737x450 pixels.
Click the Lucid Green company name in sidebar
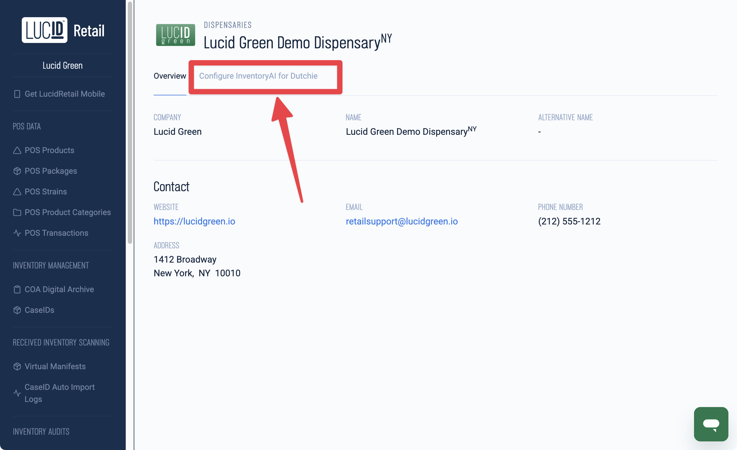[x=63, y=66]
